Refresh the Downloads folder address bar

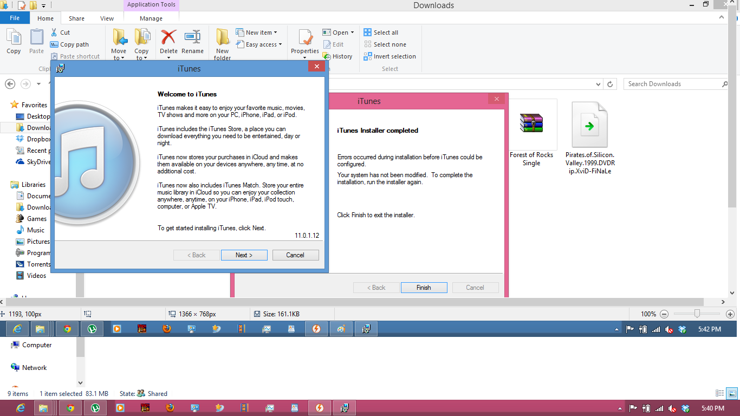click(611, 84)
